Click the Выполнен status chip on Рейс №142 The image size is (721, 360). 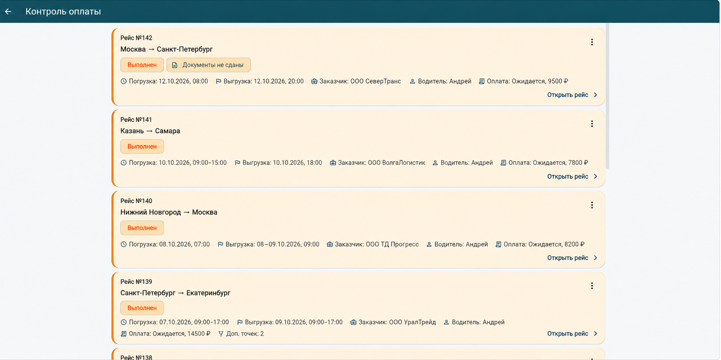pyautogui.click(x=142, y=65)
